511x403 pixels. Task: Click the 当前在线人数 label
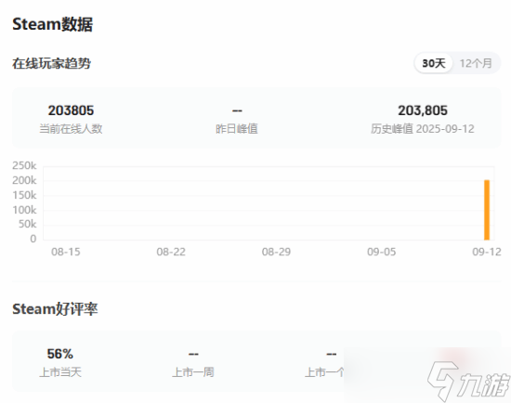click(71, 129)
